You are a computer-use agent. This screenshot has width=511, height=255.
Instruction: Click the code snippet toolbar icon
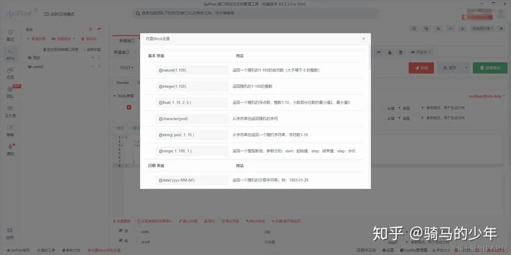click(450, 29)
